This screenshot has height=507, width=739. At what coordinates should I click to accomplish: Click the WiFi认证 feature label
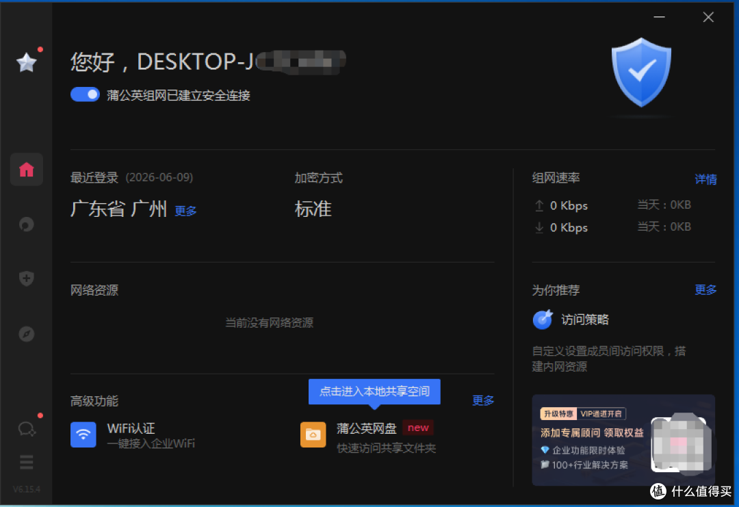pyautogui.click(x=131, y=428)
